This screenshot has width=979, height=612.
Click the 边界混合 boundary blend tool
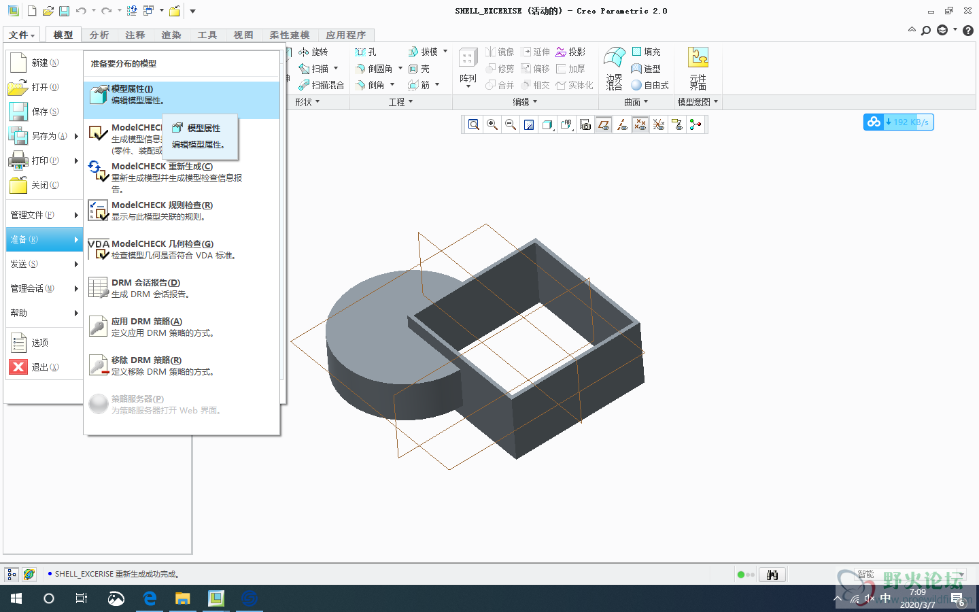tap(615, 68)
